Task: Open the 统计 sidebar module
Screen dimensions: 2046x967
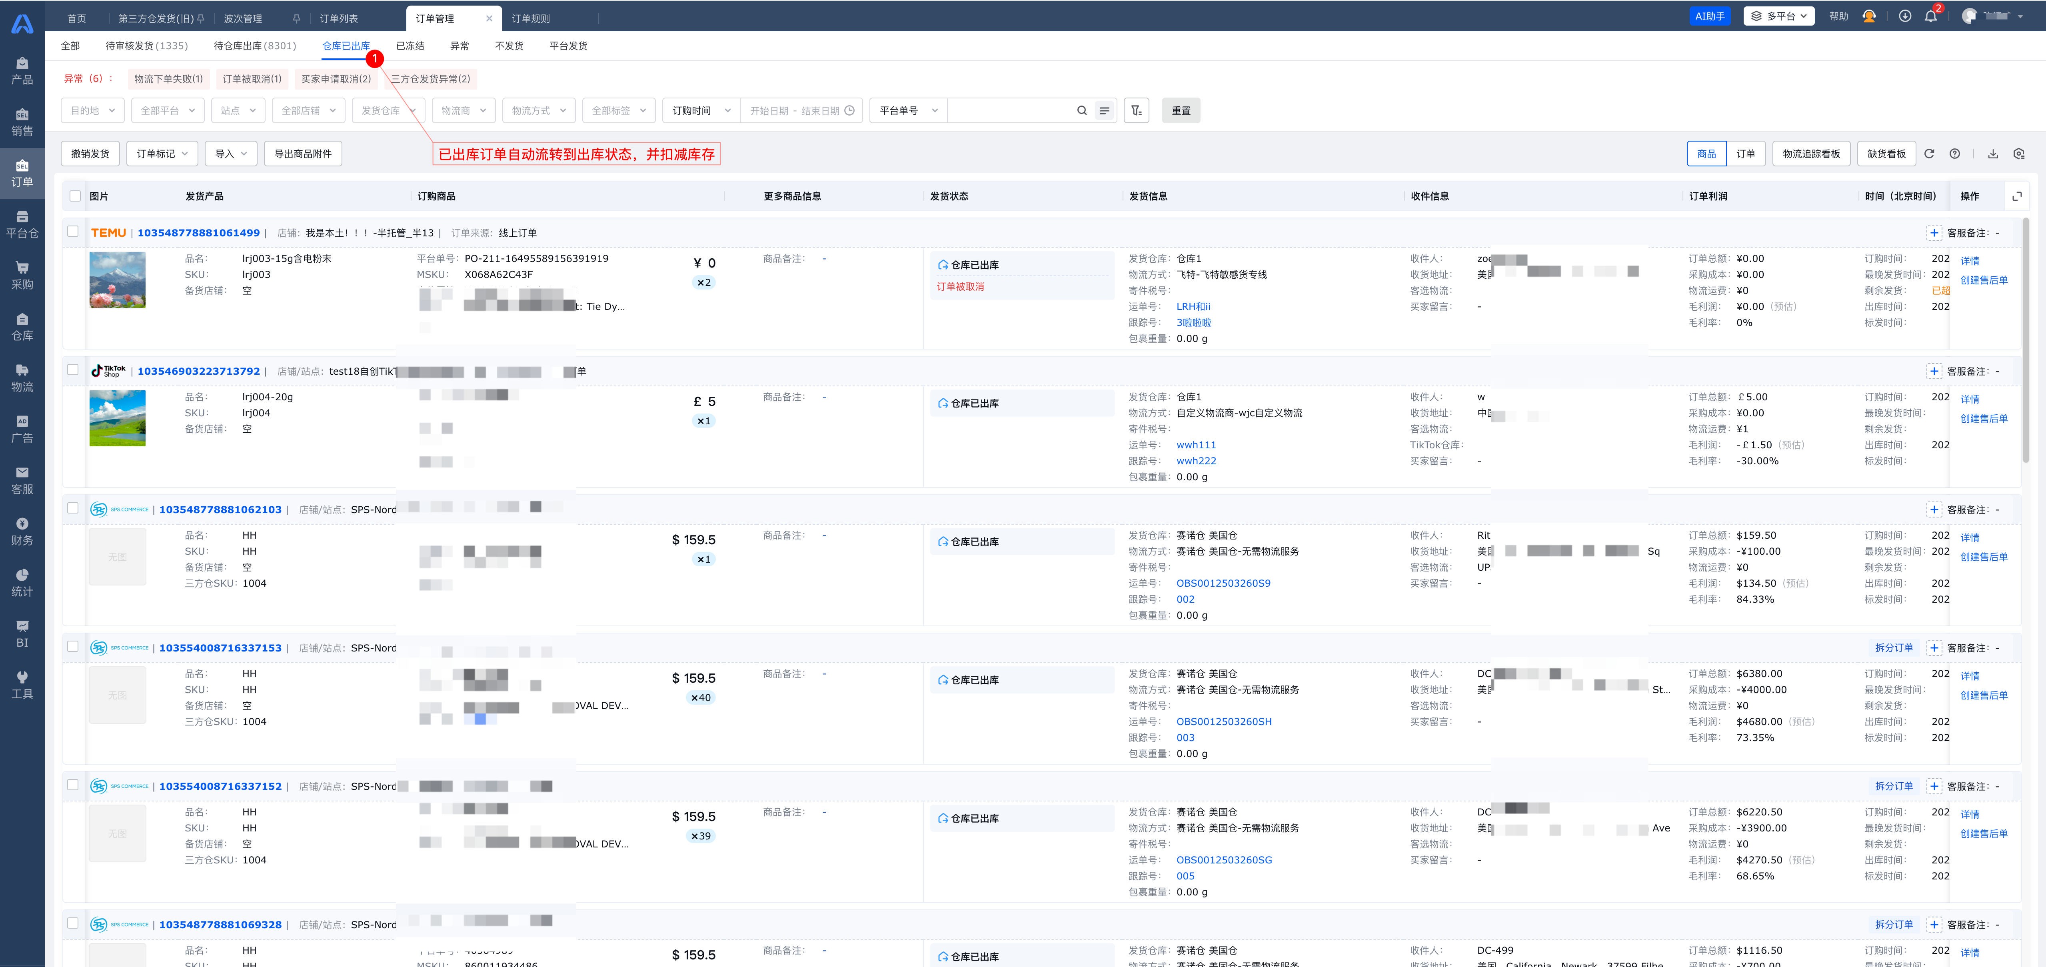Action: pyautogui.click(x=22, y=583)
